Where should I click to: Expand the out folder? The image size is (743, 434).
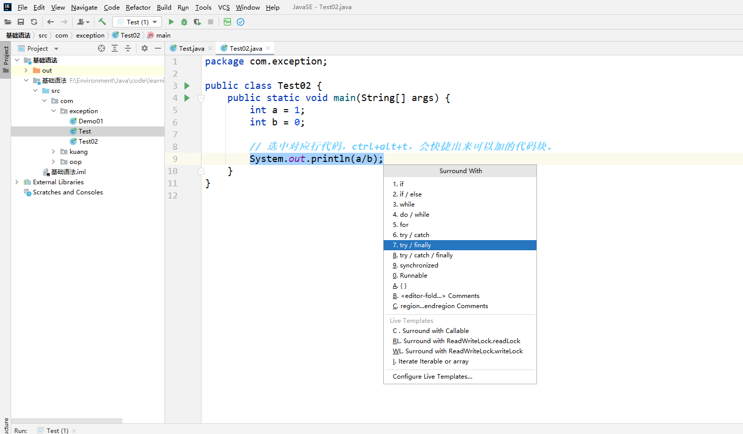coord(26,71)
